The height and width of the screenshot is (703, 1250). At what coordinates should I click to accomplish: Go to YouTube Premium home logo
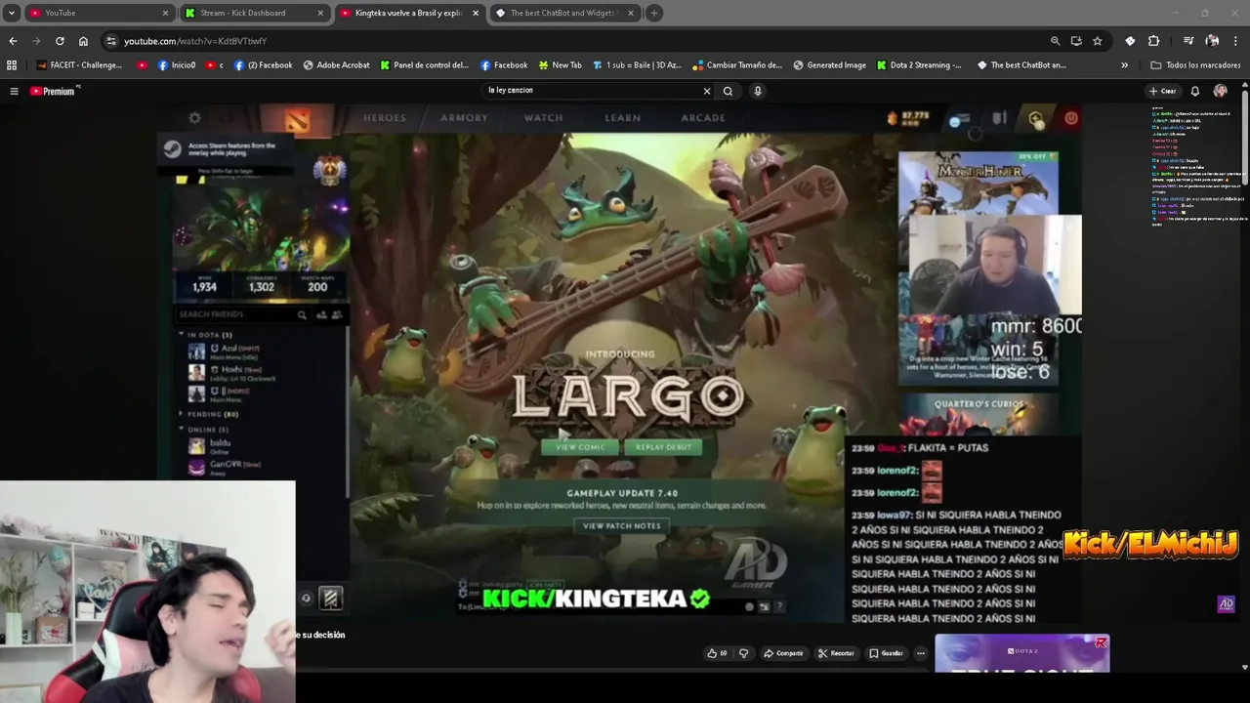pos(54,91)
